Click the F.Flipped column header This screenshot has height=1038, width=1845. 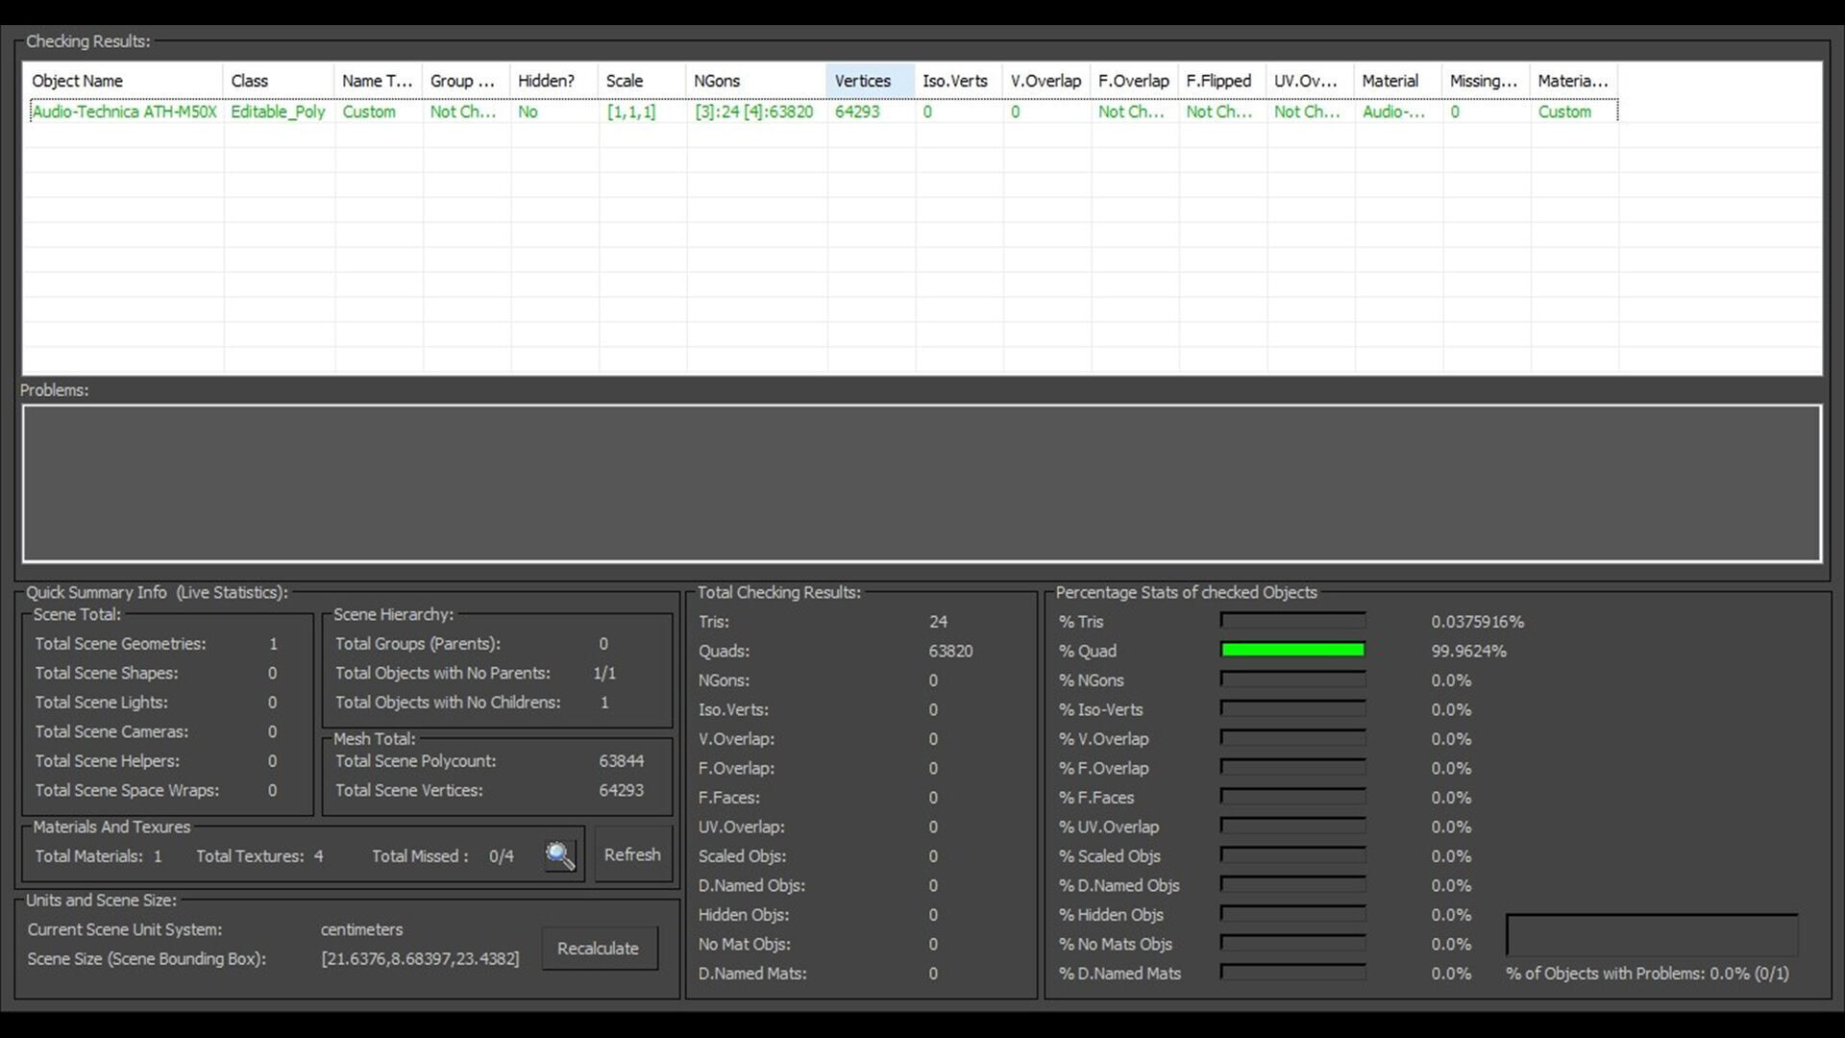1218,81
